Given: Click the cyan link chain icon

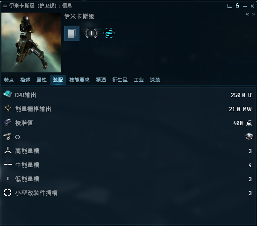Looking at the screenshot, I should 109,33.
